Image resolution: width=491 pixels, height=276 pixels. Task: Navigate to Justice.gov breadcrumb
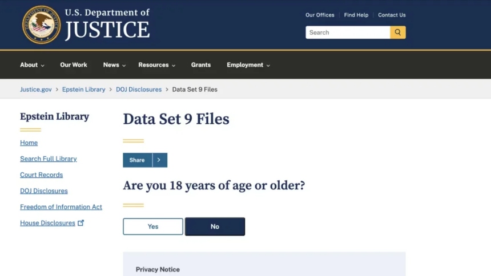36,90
